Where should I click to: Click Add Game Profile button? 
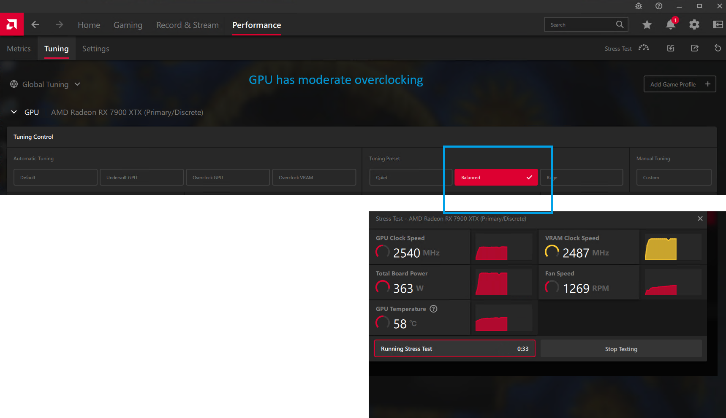680,84
